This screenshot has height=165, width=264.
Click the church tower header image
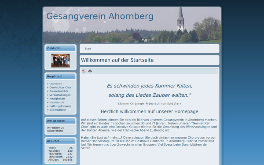132,25
